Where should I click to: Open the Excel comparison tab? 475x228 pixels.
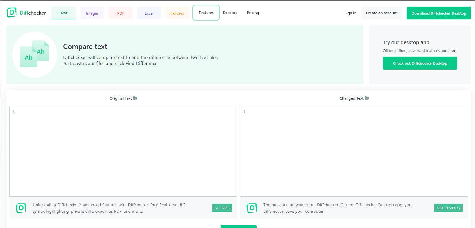(x=149, y=13)
